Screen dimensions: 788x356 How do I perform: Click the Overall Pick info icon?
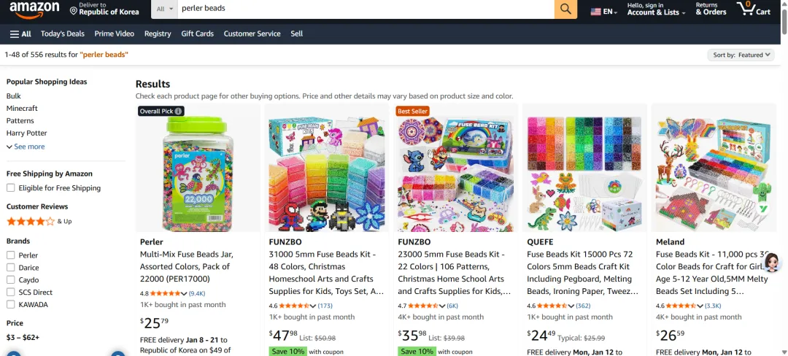tap(179, 111)
